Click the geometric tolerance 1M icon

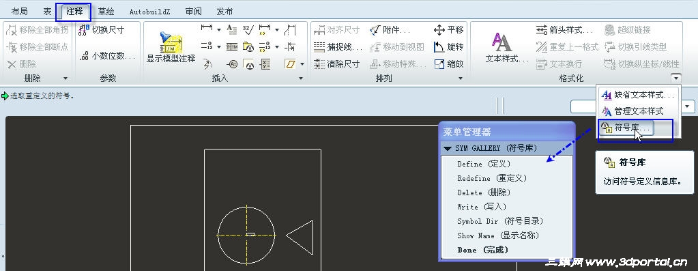click(232, 46)
